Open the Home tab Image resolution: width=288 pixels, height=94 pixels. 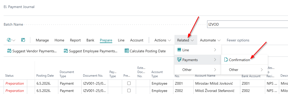pos(59,40)
